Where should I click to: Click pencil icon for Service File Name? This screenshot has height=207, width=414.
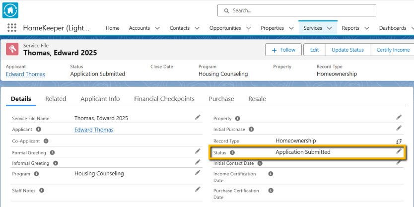[x=198, y=117]
